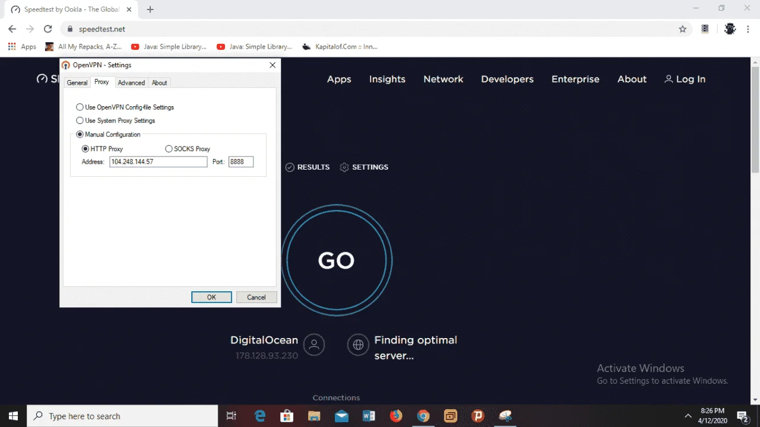Click the globe server selection icon
This screenshot has width=760, height=427.
pos(358,344)
